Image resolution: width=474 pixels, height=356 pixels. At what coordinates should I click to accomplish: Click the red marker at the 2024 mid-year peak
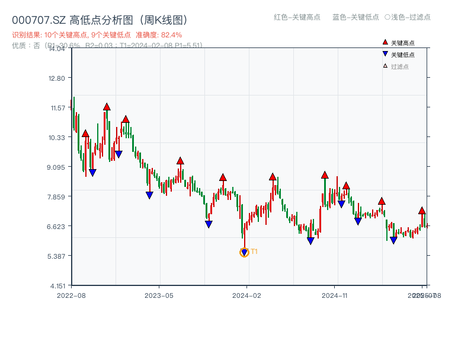click(272, 176)
